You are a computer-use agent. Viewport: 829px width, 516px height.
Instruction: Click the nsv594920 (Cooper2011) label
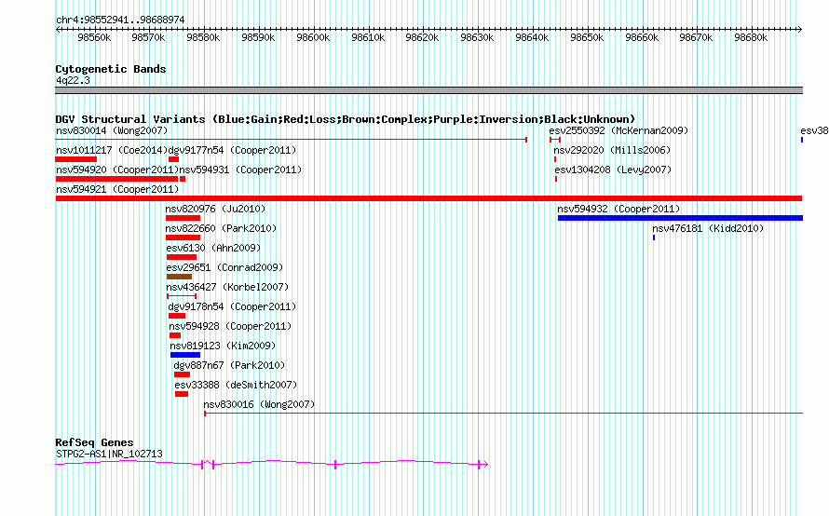tap(117, 170)
